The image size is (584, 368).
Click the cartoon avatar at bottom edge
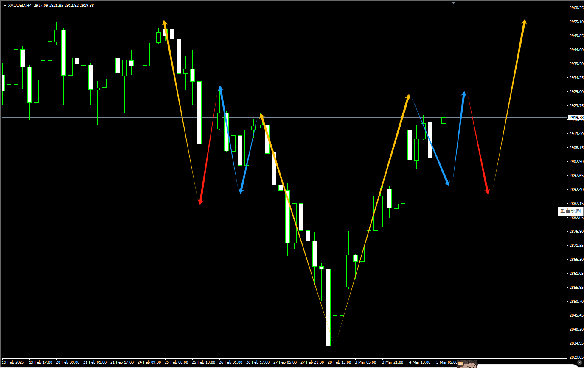click(x=467, y=364)
